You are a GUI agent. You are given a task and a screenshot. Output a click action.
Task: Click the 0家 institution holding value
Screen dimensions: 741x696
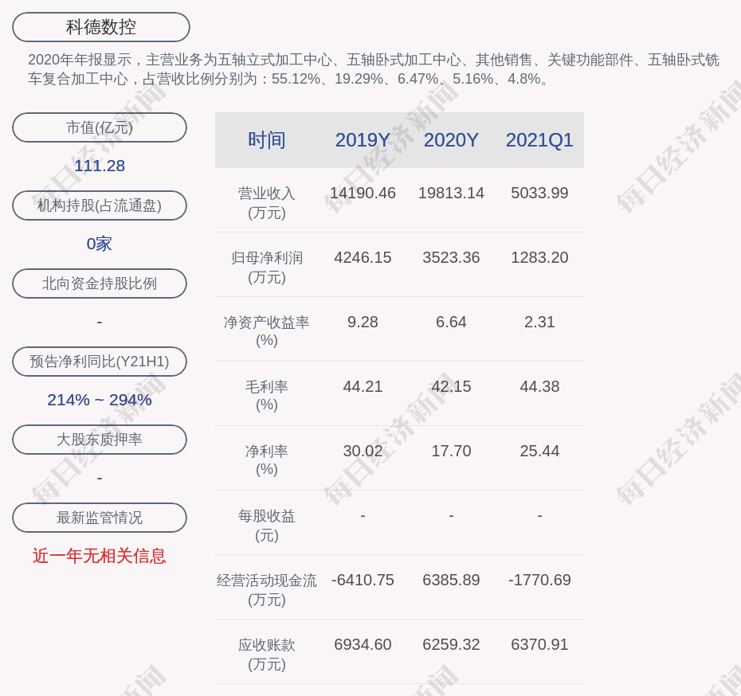click(x=100, y=244)
